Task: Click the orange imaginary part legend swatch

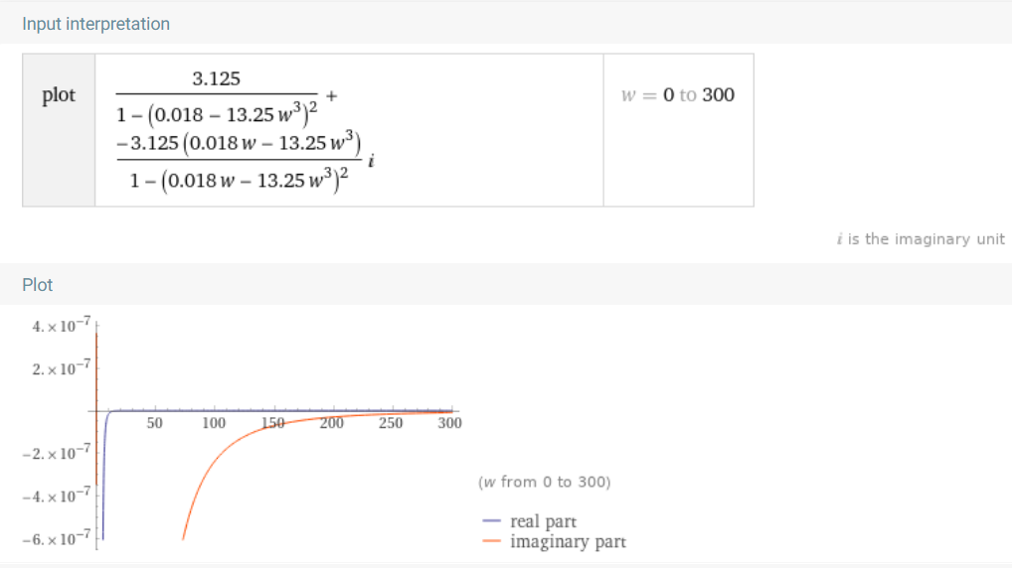Action: click(492, 541)
